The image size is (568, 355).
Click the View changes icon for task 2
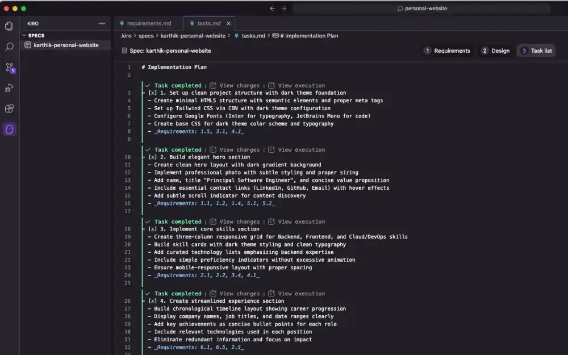(213, 149)
